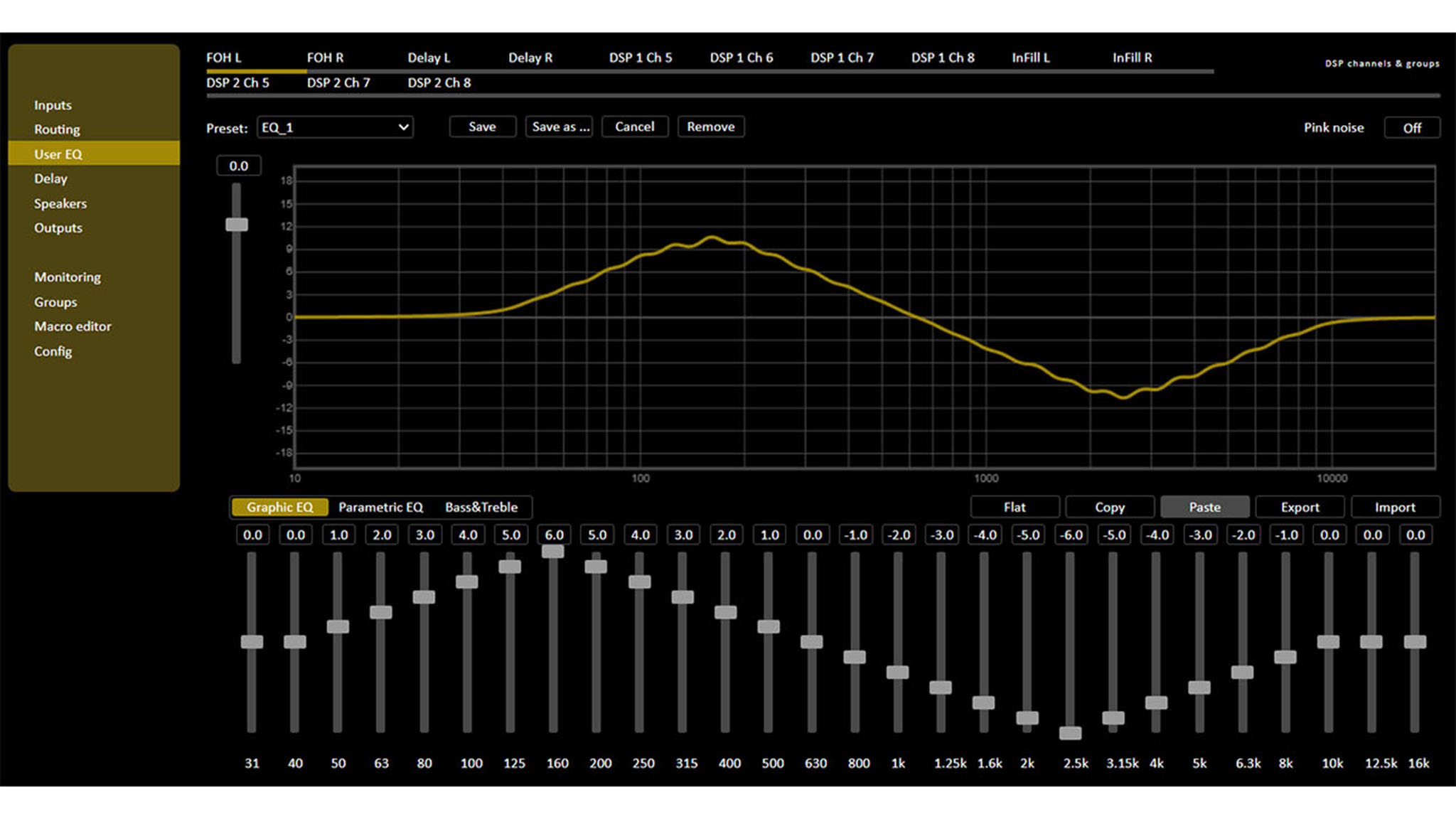Click the master gain slider handle

[x=237, y=225]
